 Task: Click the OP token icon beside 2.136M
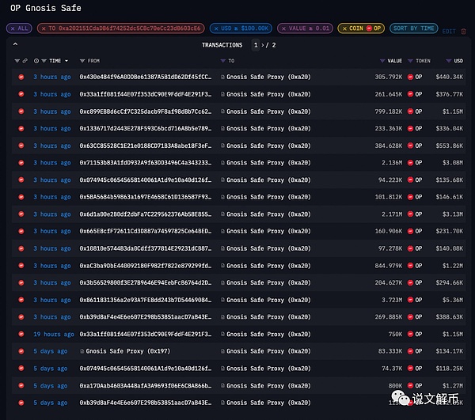pos(410,163)
